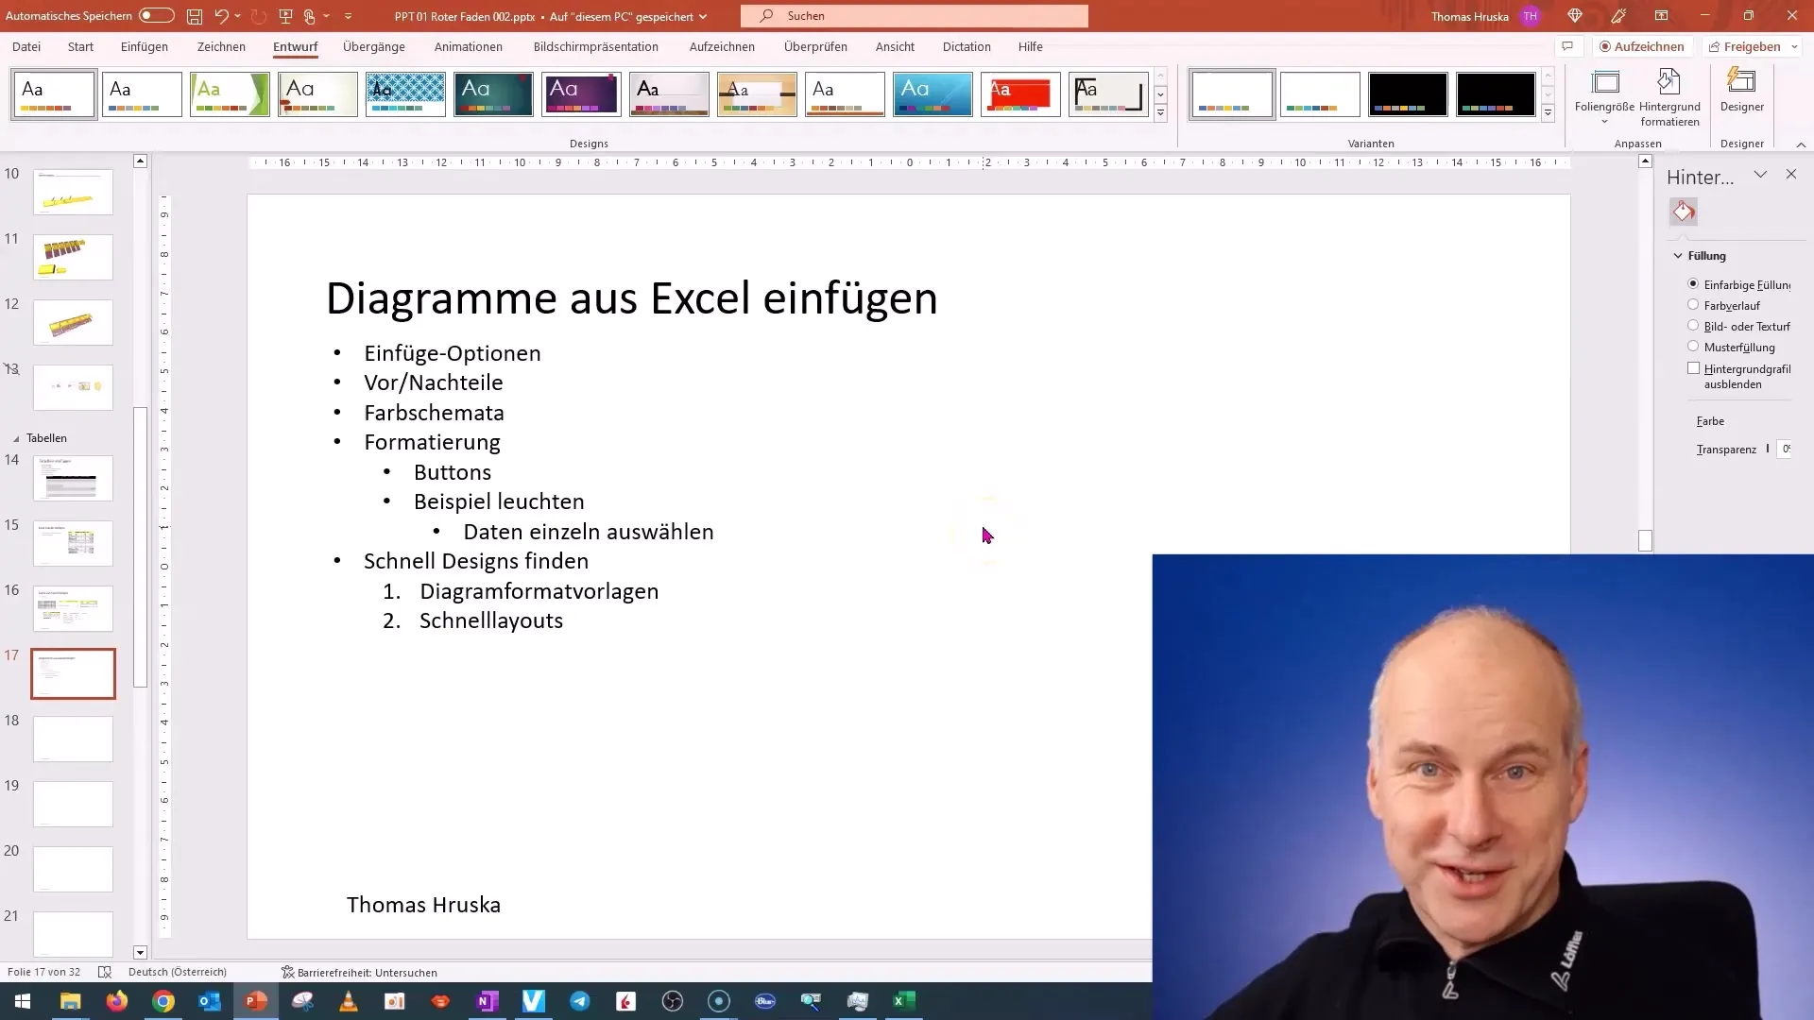Select Farbverlauf radio button

tap(1693, 305)
